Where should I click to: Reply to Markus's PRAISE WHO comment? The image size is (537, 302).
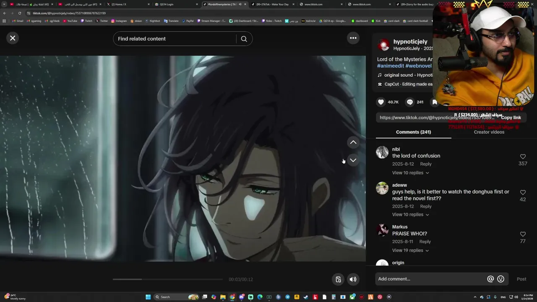pos(425,242)
